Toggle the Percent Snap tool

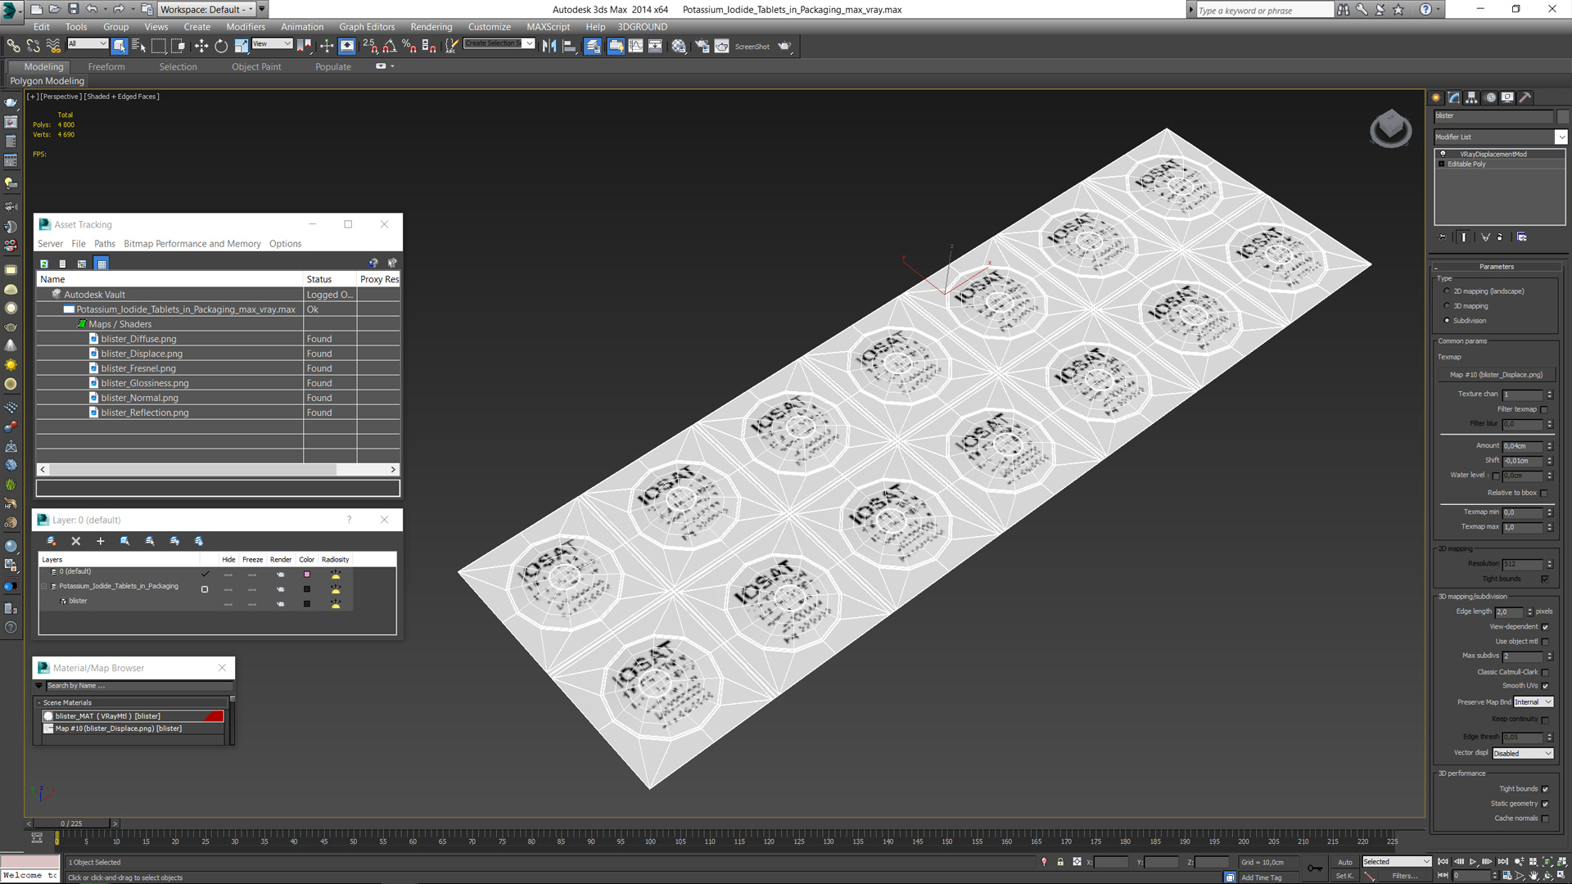pos(409,46)
